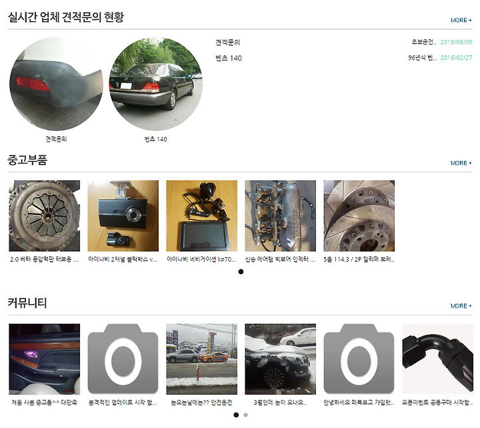Select the brake disc rotor thumbnail
Screen dimensions: 480x428
tap(359, 216)
